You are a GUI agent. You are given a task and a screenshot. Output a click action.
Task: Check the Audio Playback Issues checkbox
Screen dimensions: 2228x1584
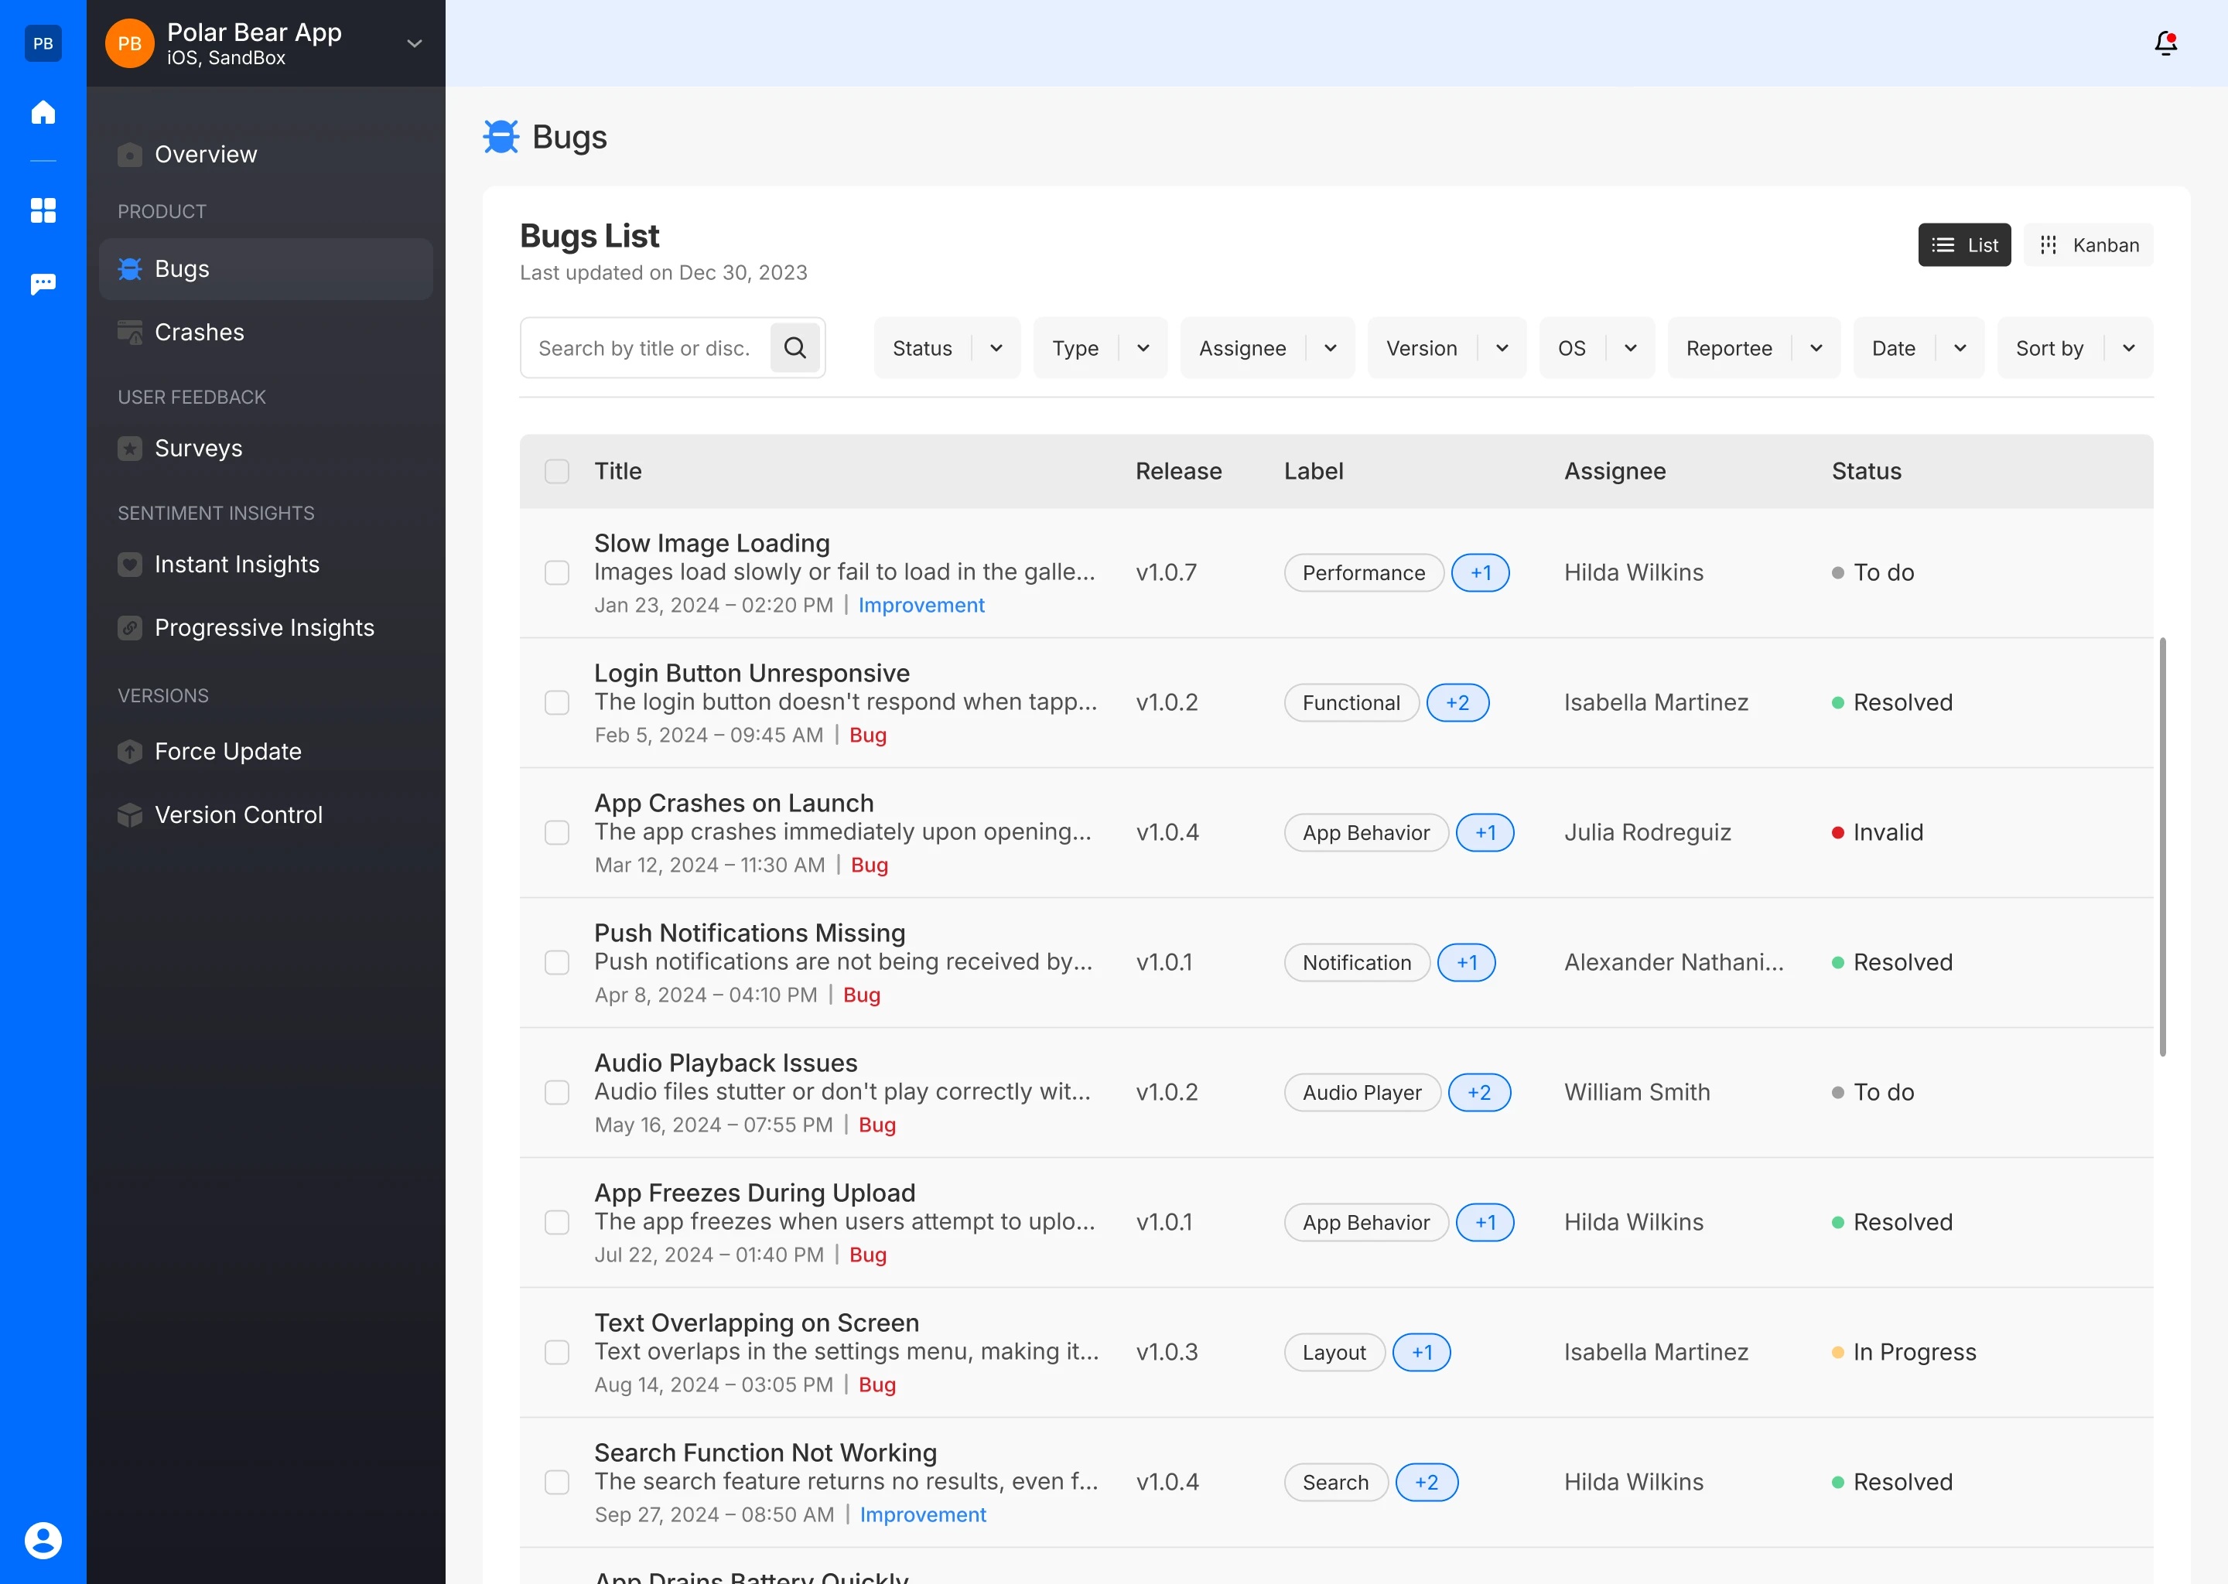click(557, 1092)
